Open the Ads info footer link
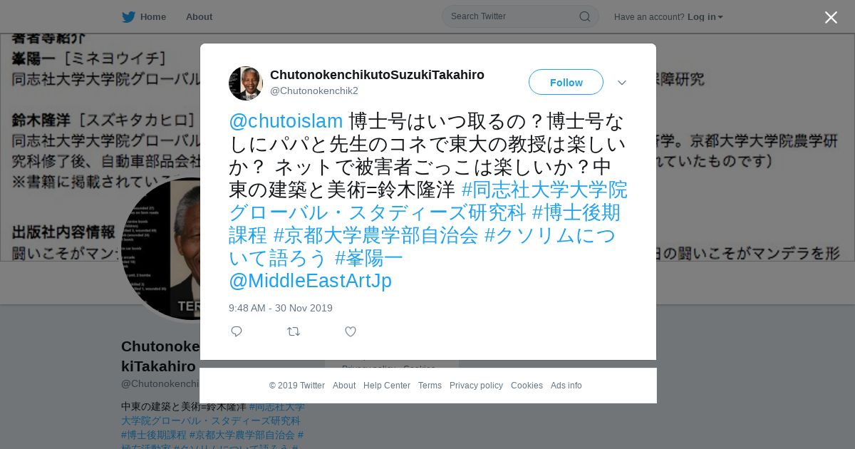Screen dimensions: 855x449 [x=566, y=386]
